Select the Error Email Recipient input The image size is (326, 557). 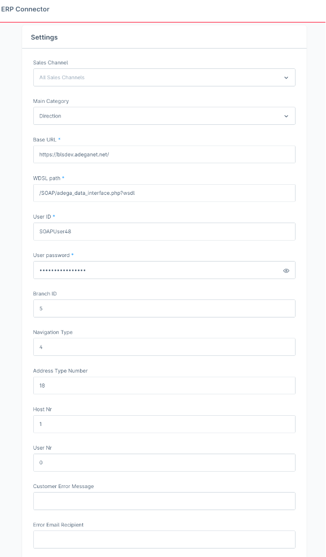click(x=164, y=539)
